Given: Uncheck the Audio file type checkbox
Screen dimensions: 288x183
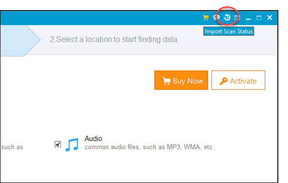Looking at the screenshot, I should [58, 144].
